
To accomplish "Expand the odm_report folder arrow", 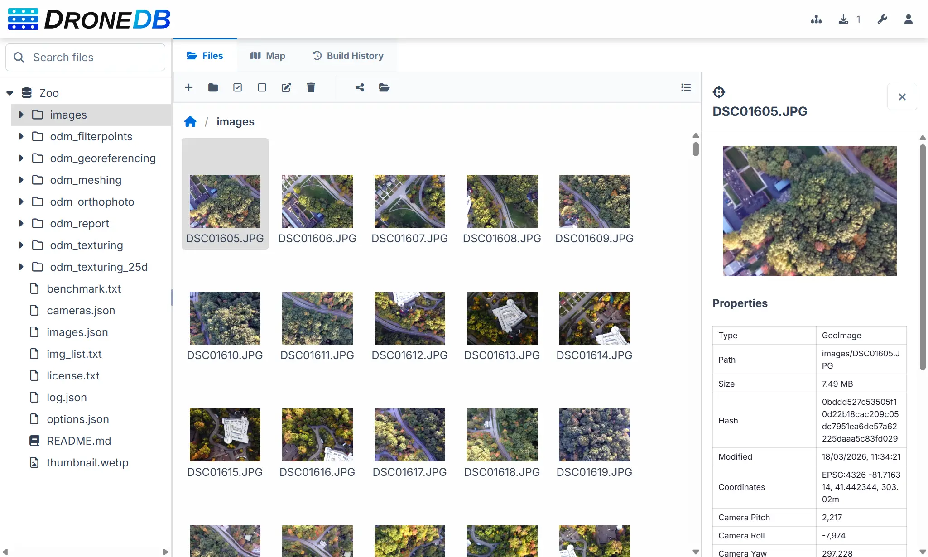I will click(x=21, y=223).
